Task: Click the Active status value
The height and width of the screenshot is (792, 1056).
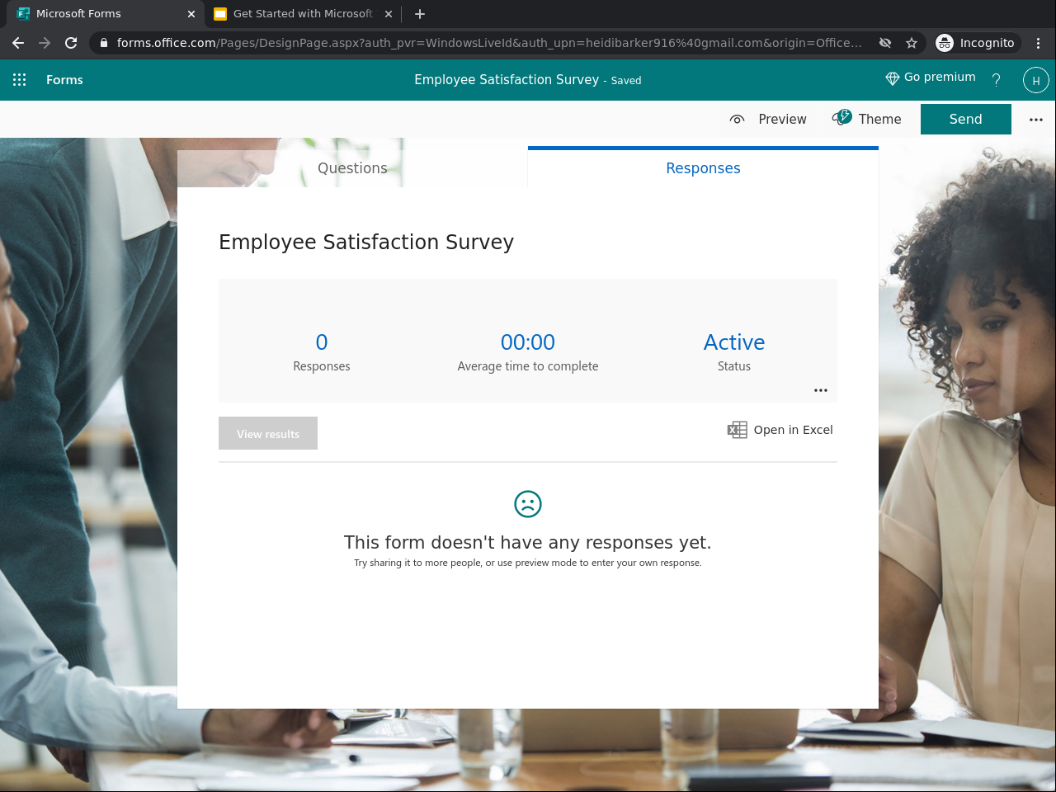Action: click(734, 342)
